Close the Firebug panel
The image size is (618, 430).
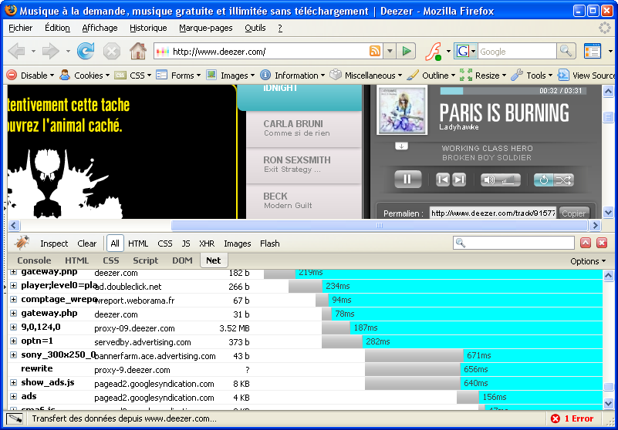pos(602,243)
